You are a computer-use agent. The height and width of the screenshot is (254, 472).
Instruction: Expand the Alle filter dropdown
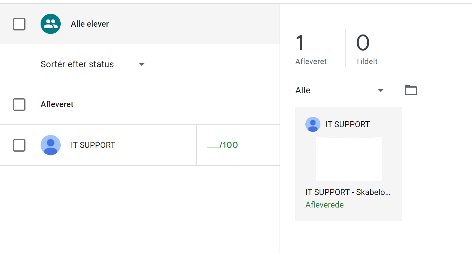pos(339,90)
